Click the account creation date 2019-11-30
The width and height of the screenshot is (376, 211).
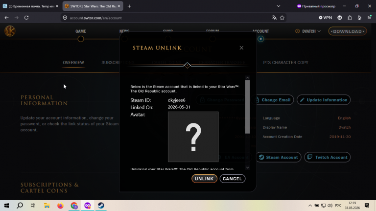340,137
